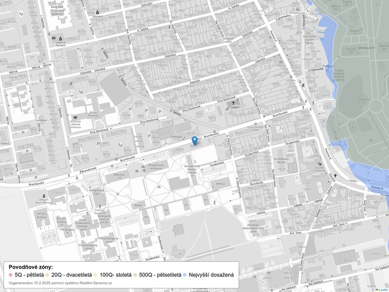Click the orange 20Q dvacetiletá legend dot

(47, 275)
